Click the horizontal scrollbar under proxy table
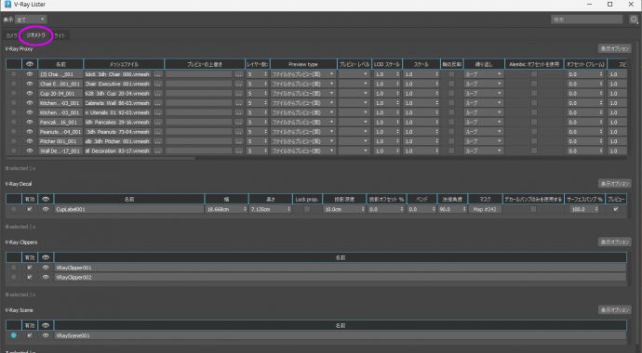The width and height of the screenshot is (642, 353). [x=100, y=158]
